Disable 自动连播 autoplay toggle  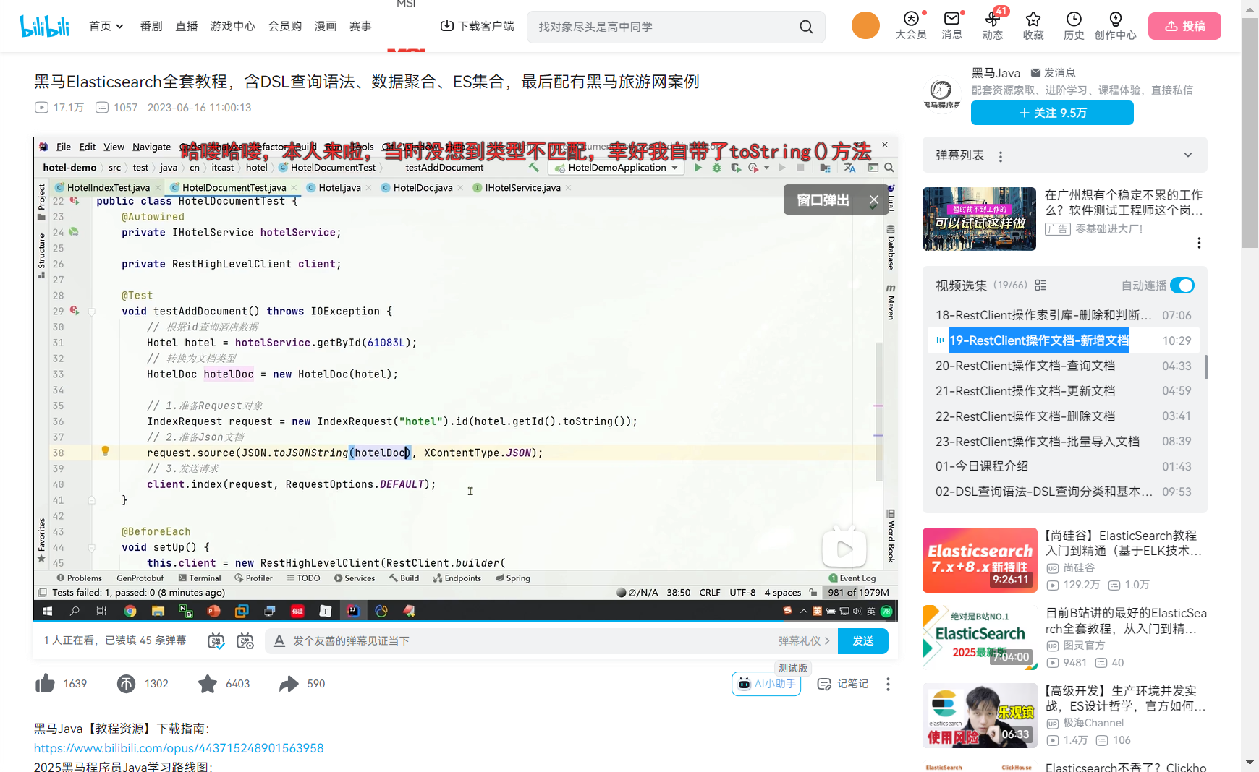coord(1182,286)
